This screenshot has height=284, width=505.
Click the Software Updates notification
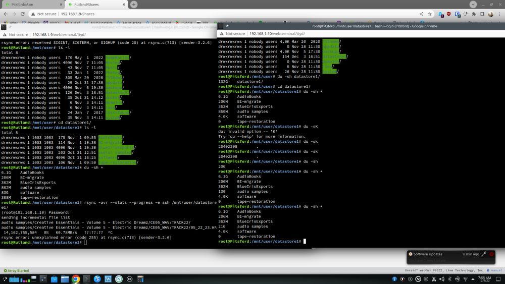(450, 257)
